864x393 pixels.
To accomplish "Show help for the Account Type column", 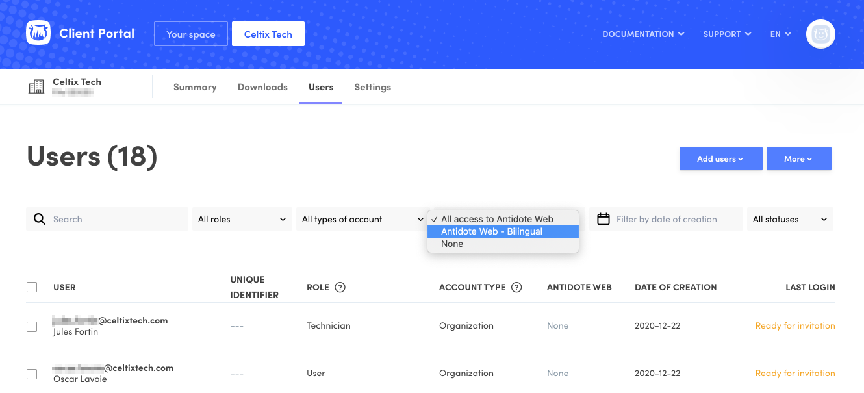I will coord(516,287).
